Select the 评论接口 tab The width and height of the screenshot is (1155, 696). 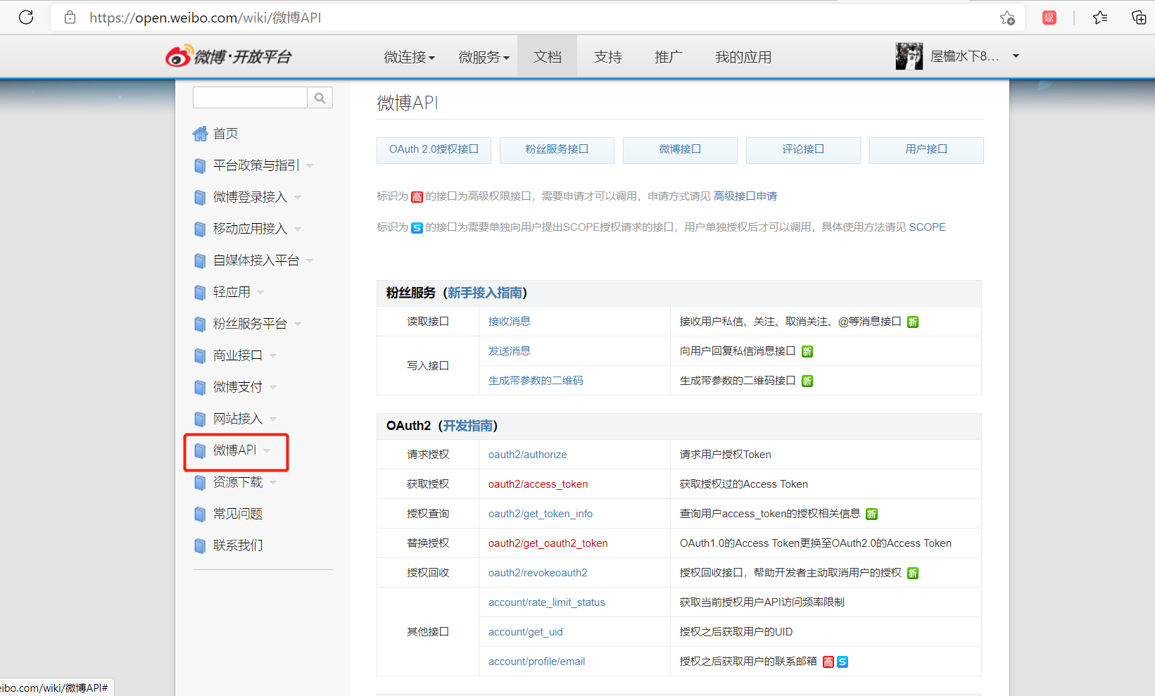click(803, 150)
